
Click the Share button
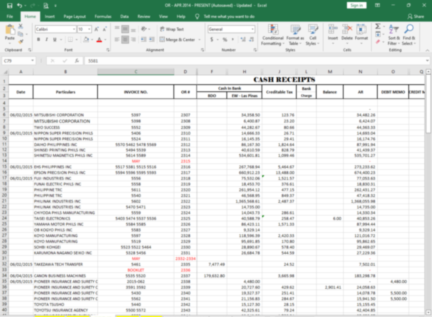click(x=415, y=17)
